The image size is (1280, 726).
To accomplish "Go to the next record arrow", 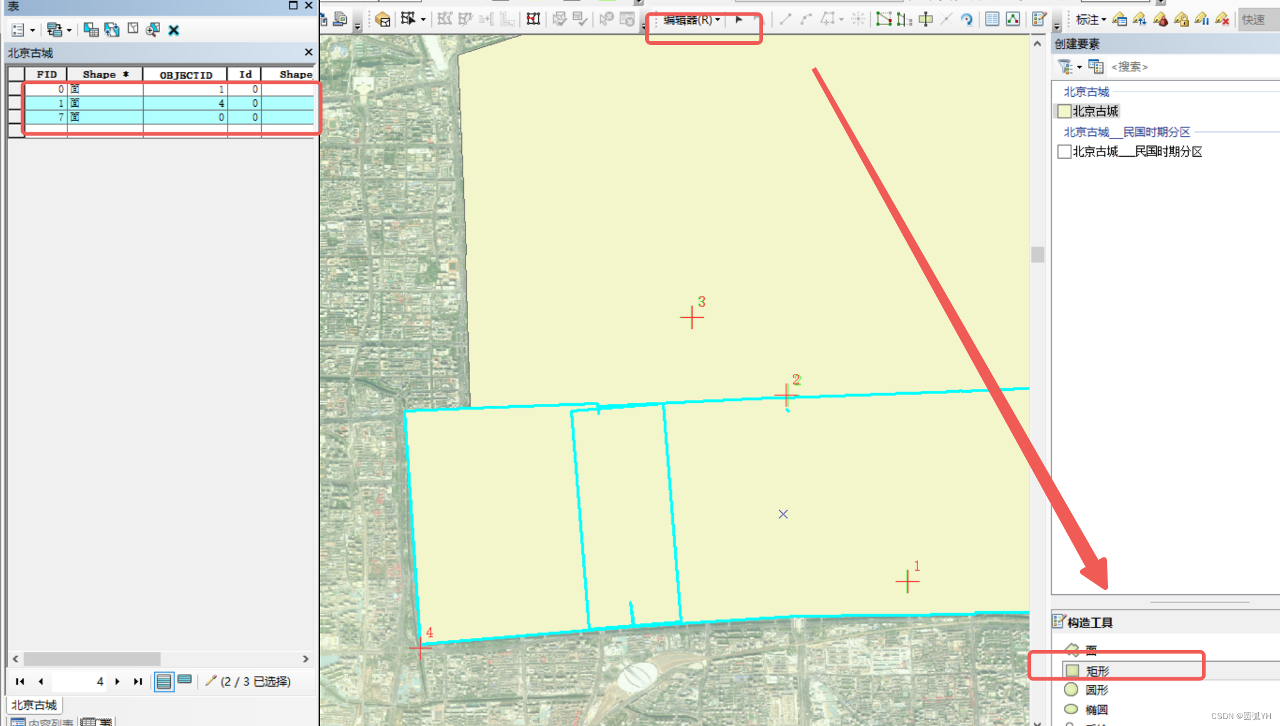I will click(117, 681).
